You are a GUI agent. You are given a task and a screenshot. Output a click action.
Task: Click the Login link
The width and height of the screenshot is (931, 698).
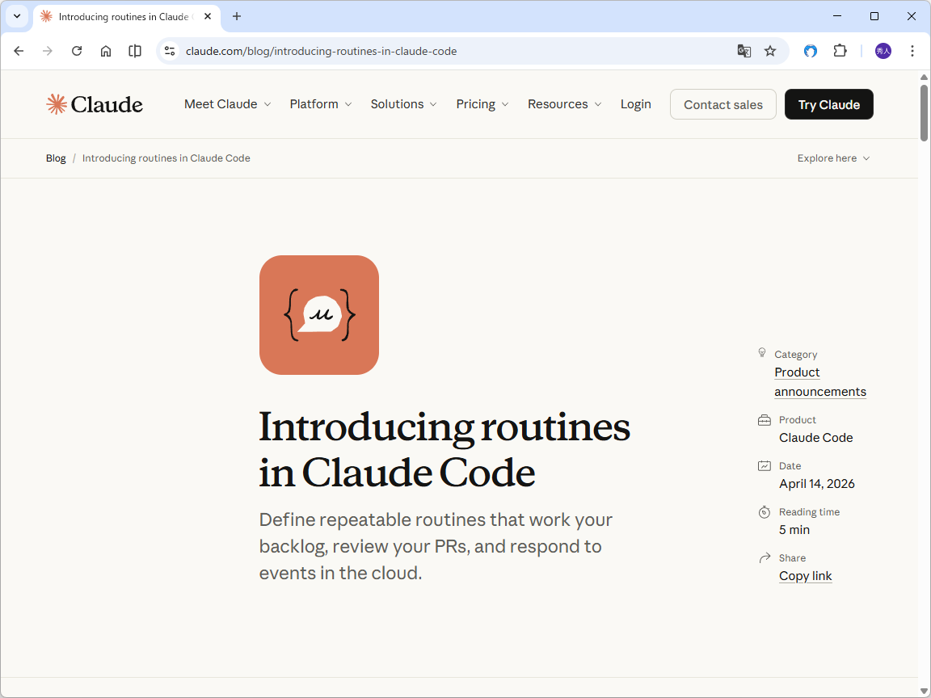pos(636,104)
